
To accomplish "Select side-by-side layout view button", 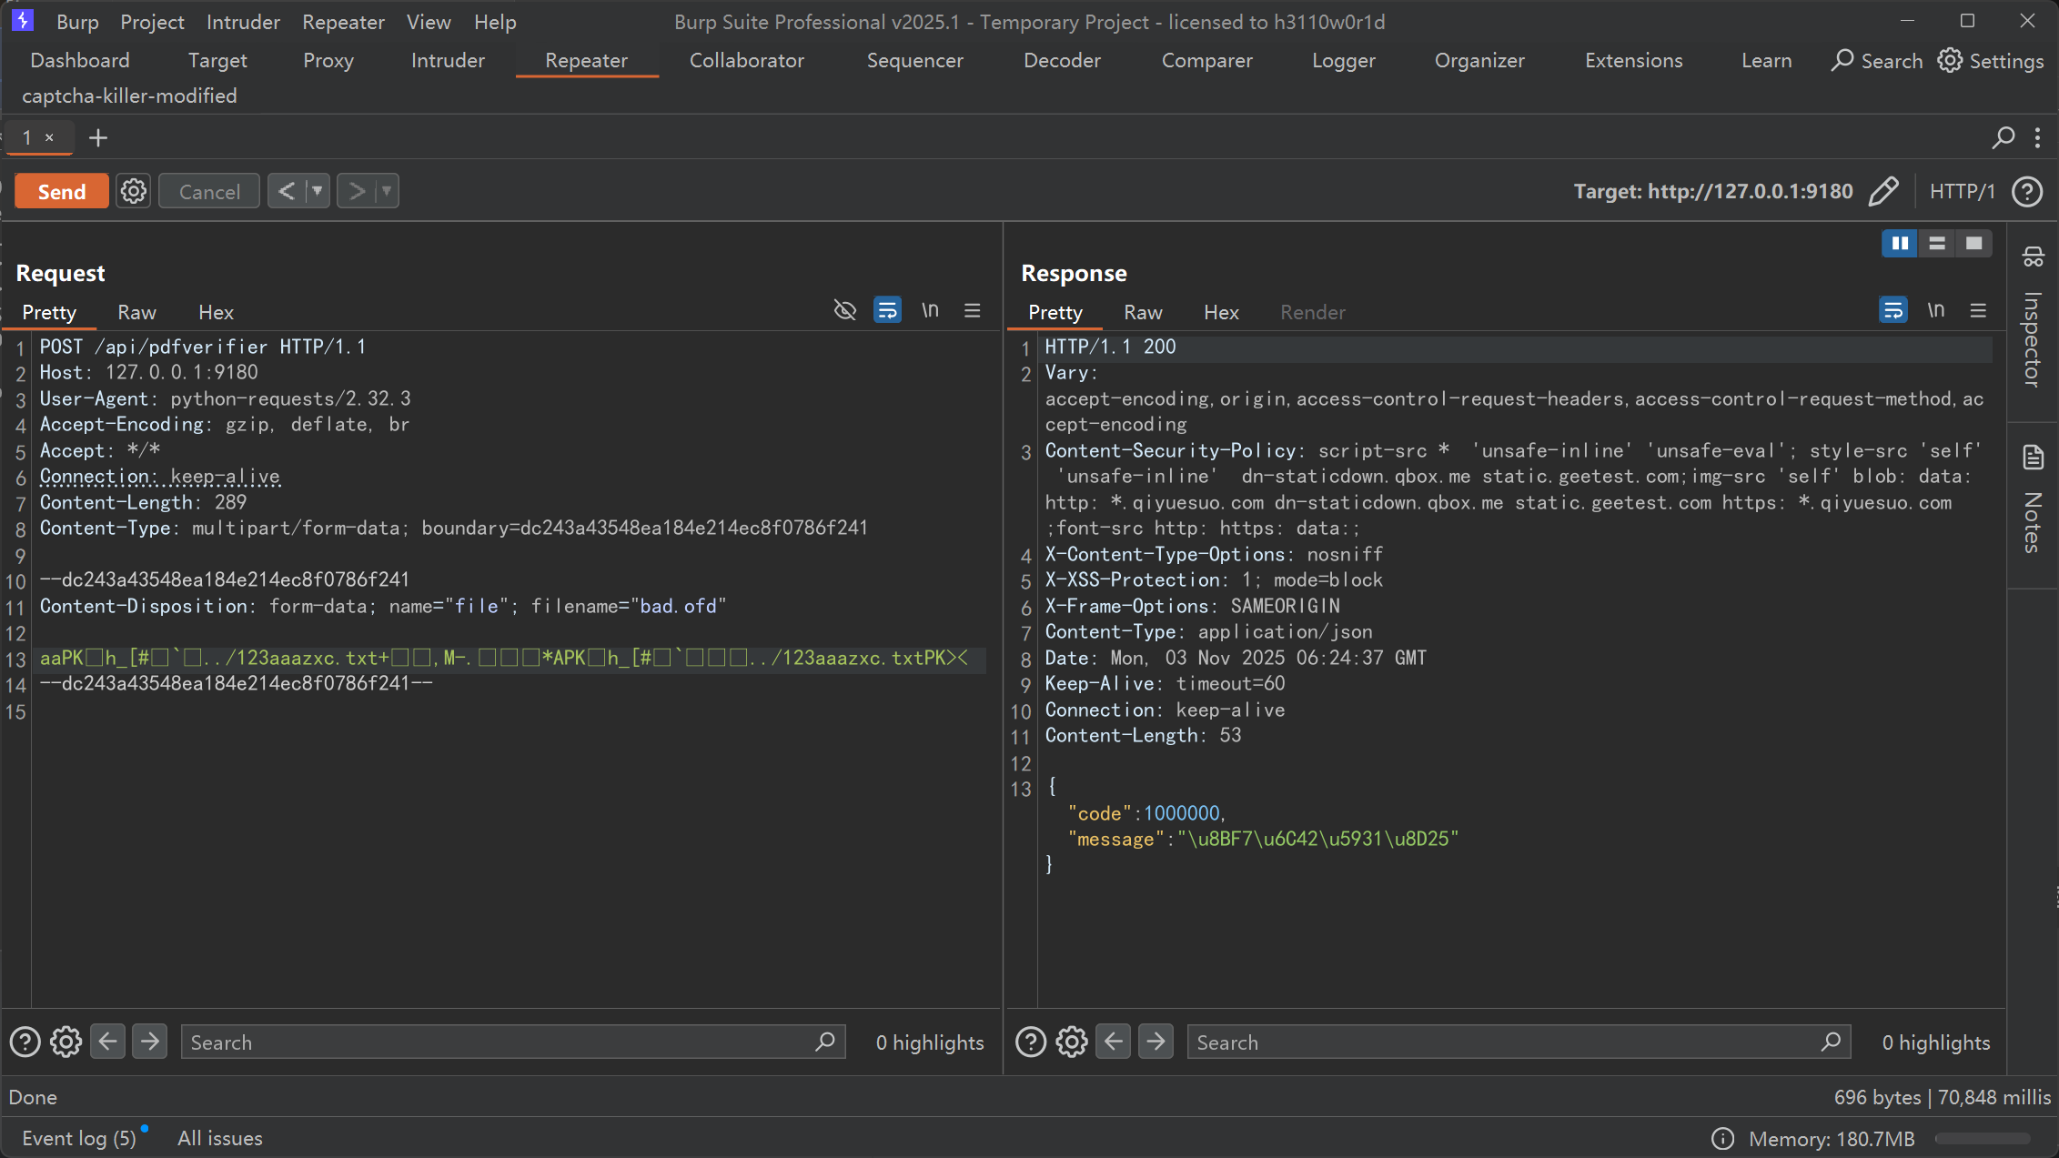I will click(x=1900, y=243).
